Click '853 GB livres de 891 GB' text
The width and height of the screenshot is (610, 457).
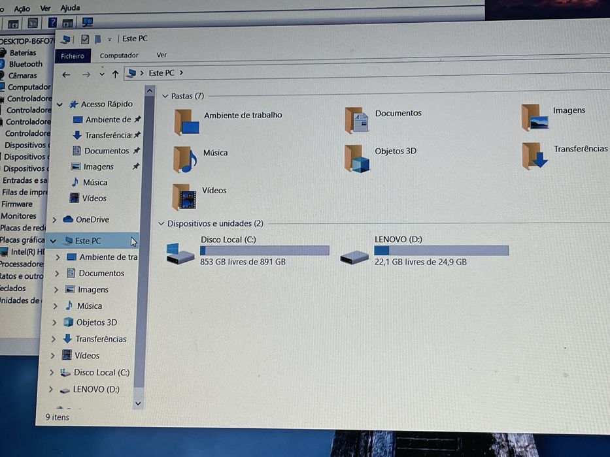click(243, 262)
